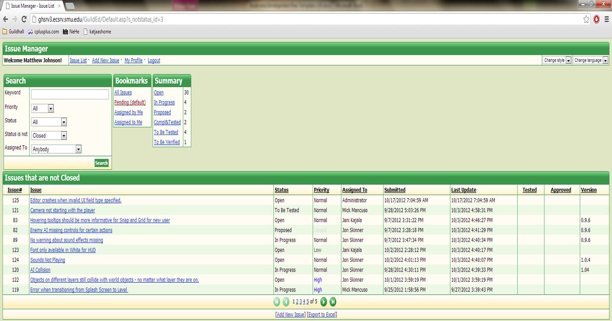Open the Change style dropdown
612x321 pixels.
coord(557,60)
